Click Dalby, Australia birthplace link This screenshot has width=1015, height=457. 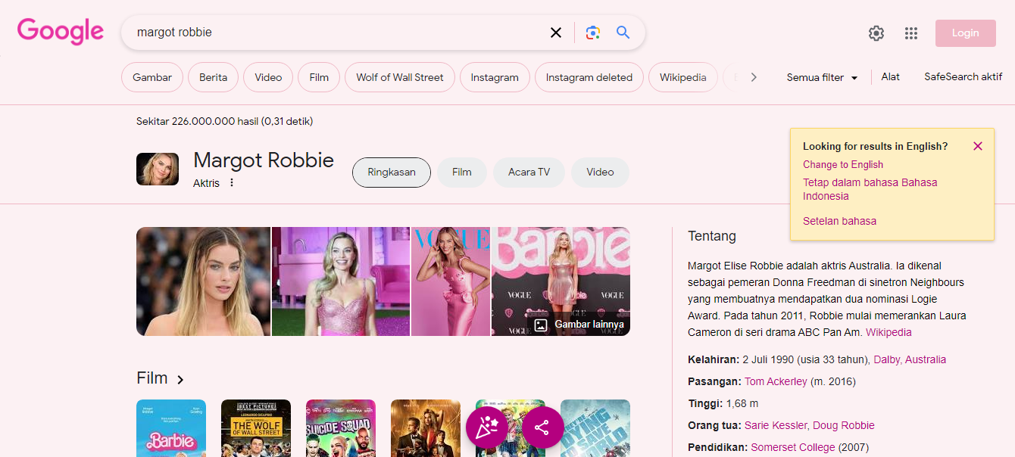(910, 359)
